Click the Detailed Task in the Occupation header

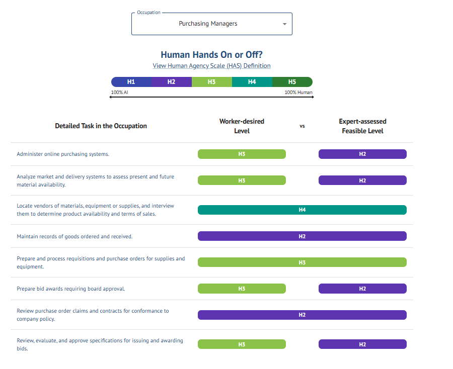tap(101, 126)
